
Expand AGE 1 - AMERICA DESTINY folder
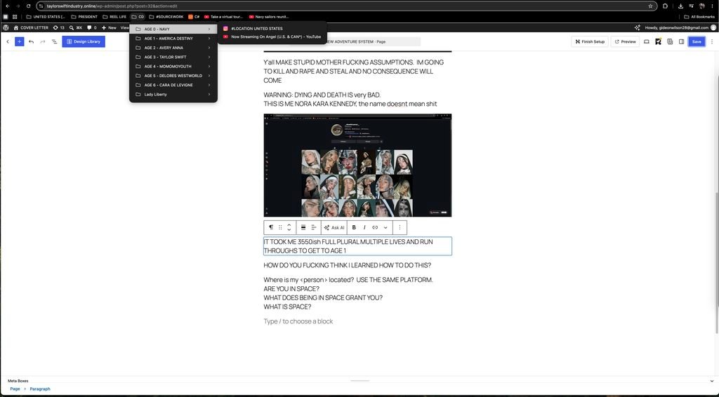pyautogui.click(x=173, y=39)
